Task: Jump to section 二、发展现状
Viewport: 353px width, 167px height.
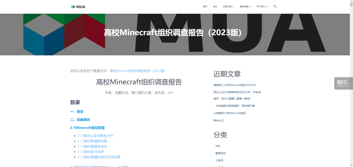Action: click(80, 120)
